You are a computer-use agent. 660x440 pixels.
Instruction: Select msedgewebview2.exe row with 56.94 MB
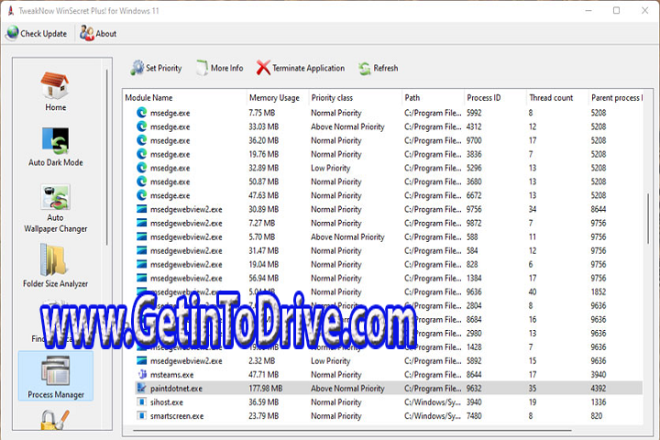point(388,279)
